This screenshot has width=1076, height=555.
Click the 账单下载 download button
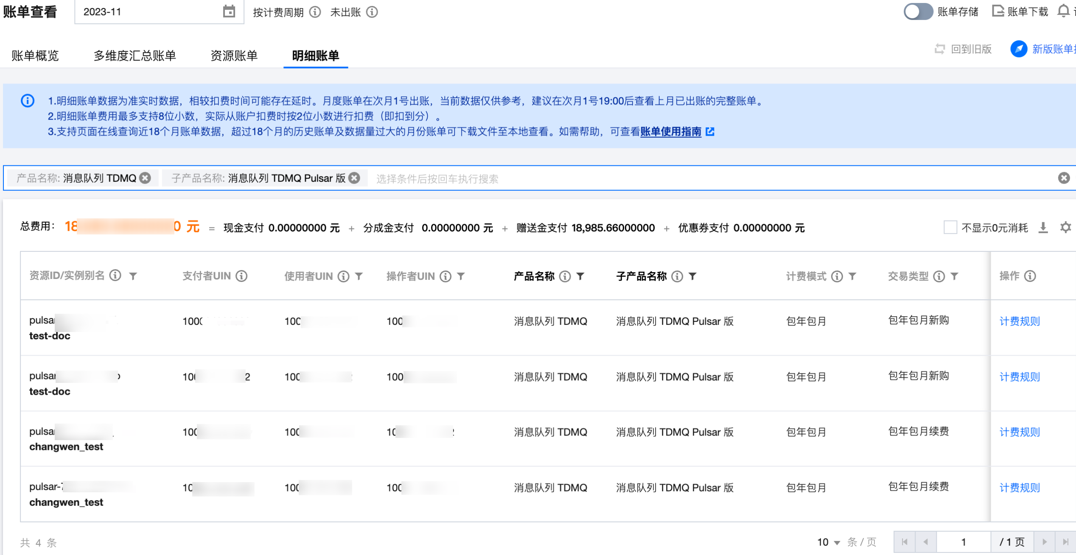click(1020, 11)
